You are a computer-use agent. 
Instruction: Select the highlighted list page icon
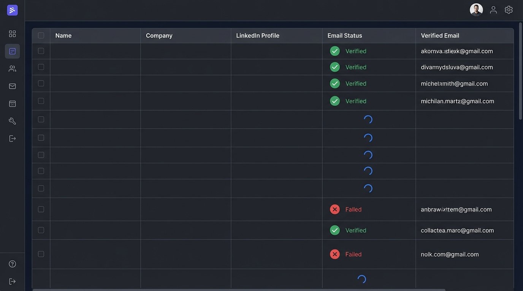[x=12, y=51]
